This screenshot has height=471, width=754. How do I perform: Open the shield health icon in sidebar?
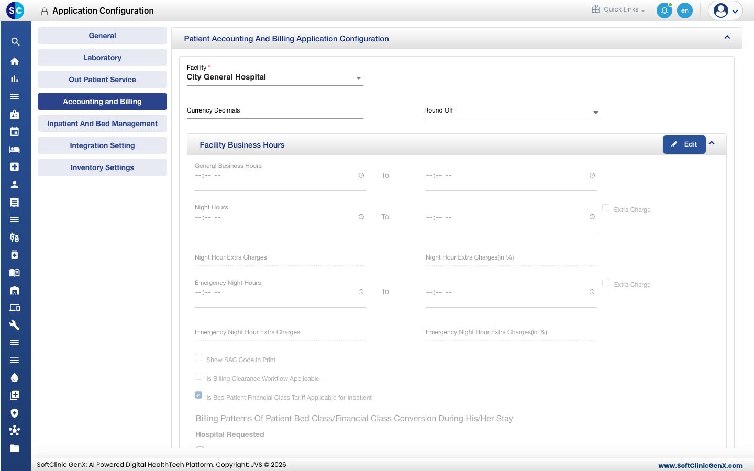point(15,413)
